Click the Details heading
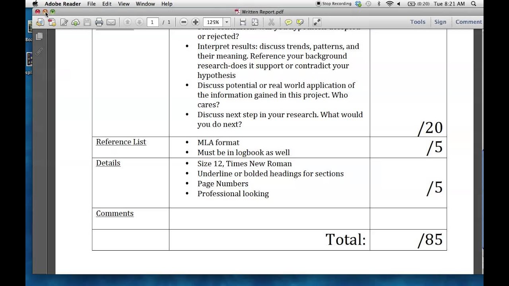 (x=108, y=163)
